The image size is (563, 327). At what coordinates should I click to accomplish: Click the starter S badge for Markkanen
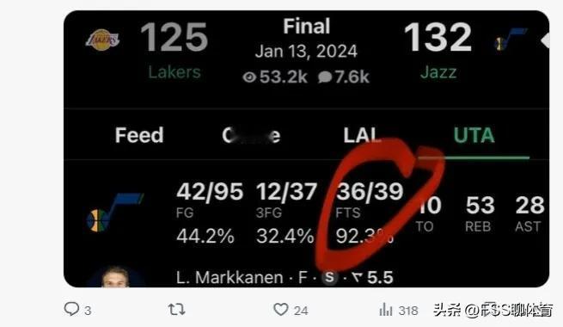pyautogui.click(x=329, y=278)
